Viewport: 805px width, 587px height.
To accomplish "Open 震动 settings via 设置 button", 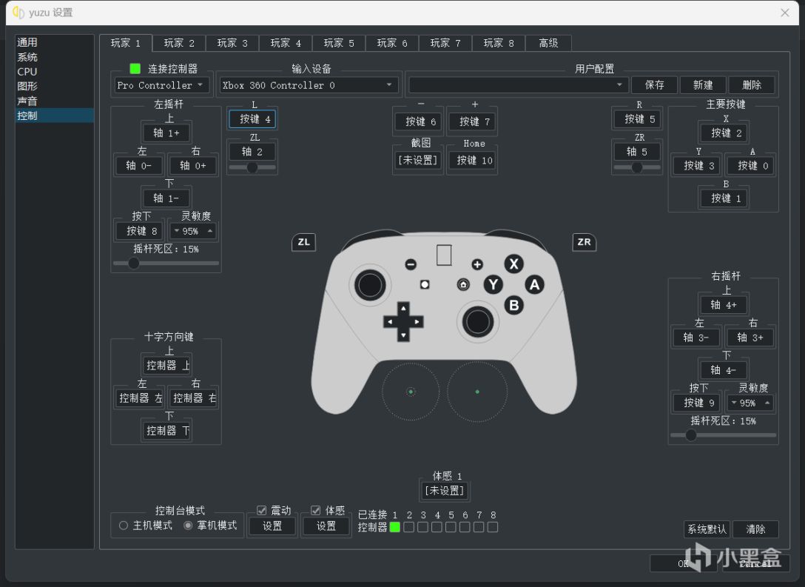I will [x=272, y=526].
